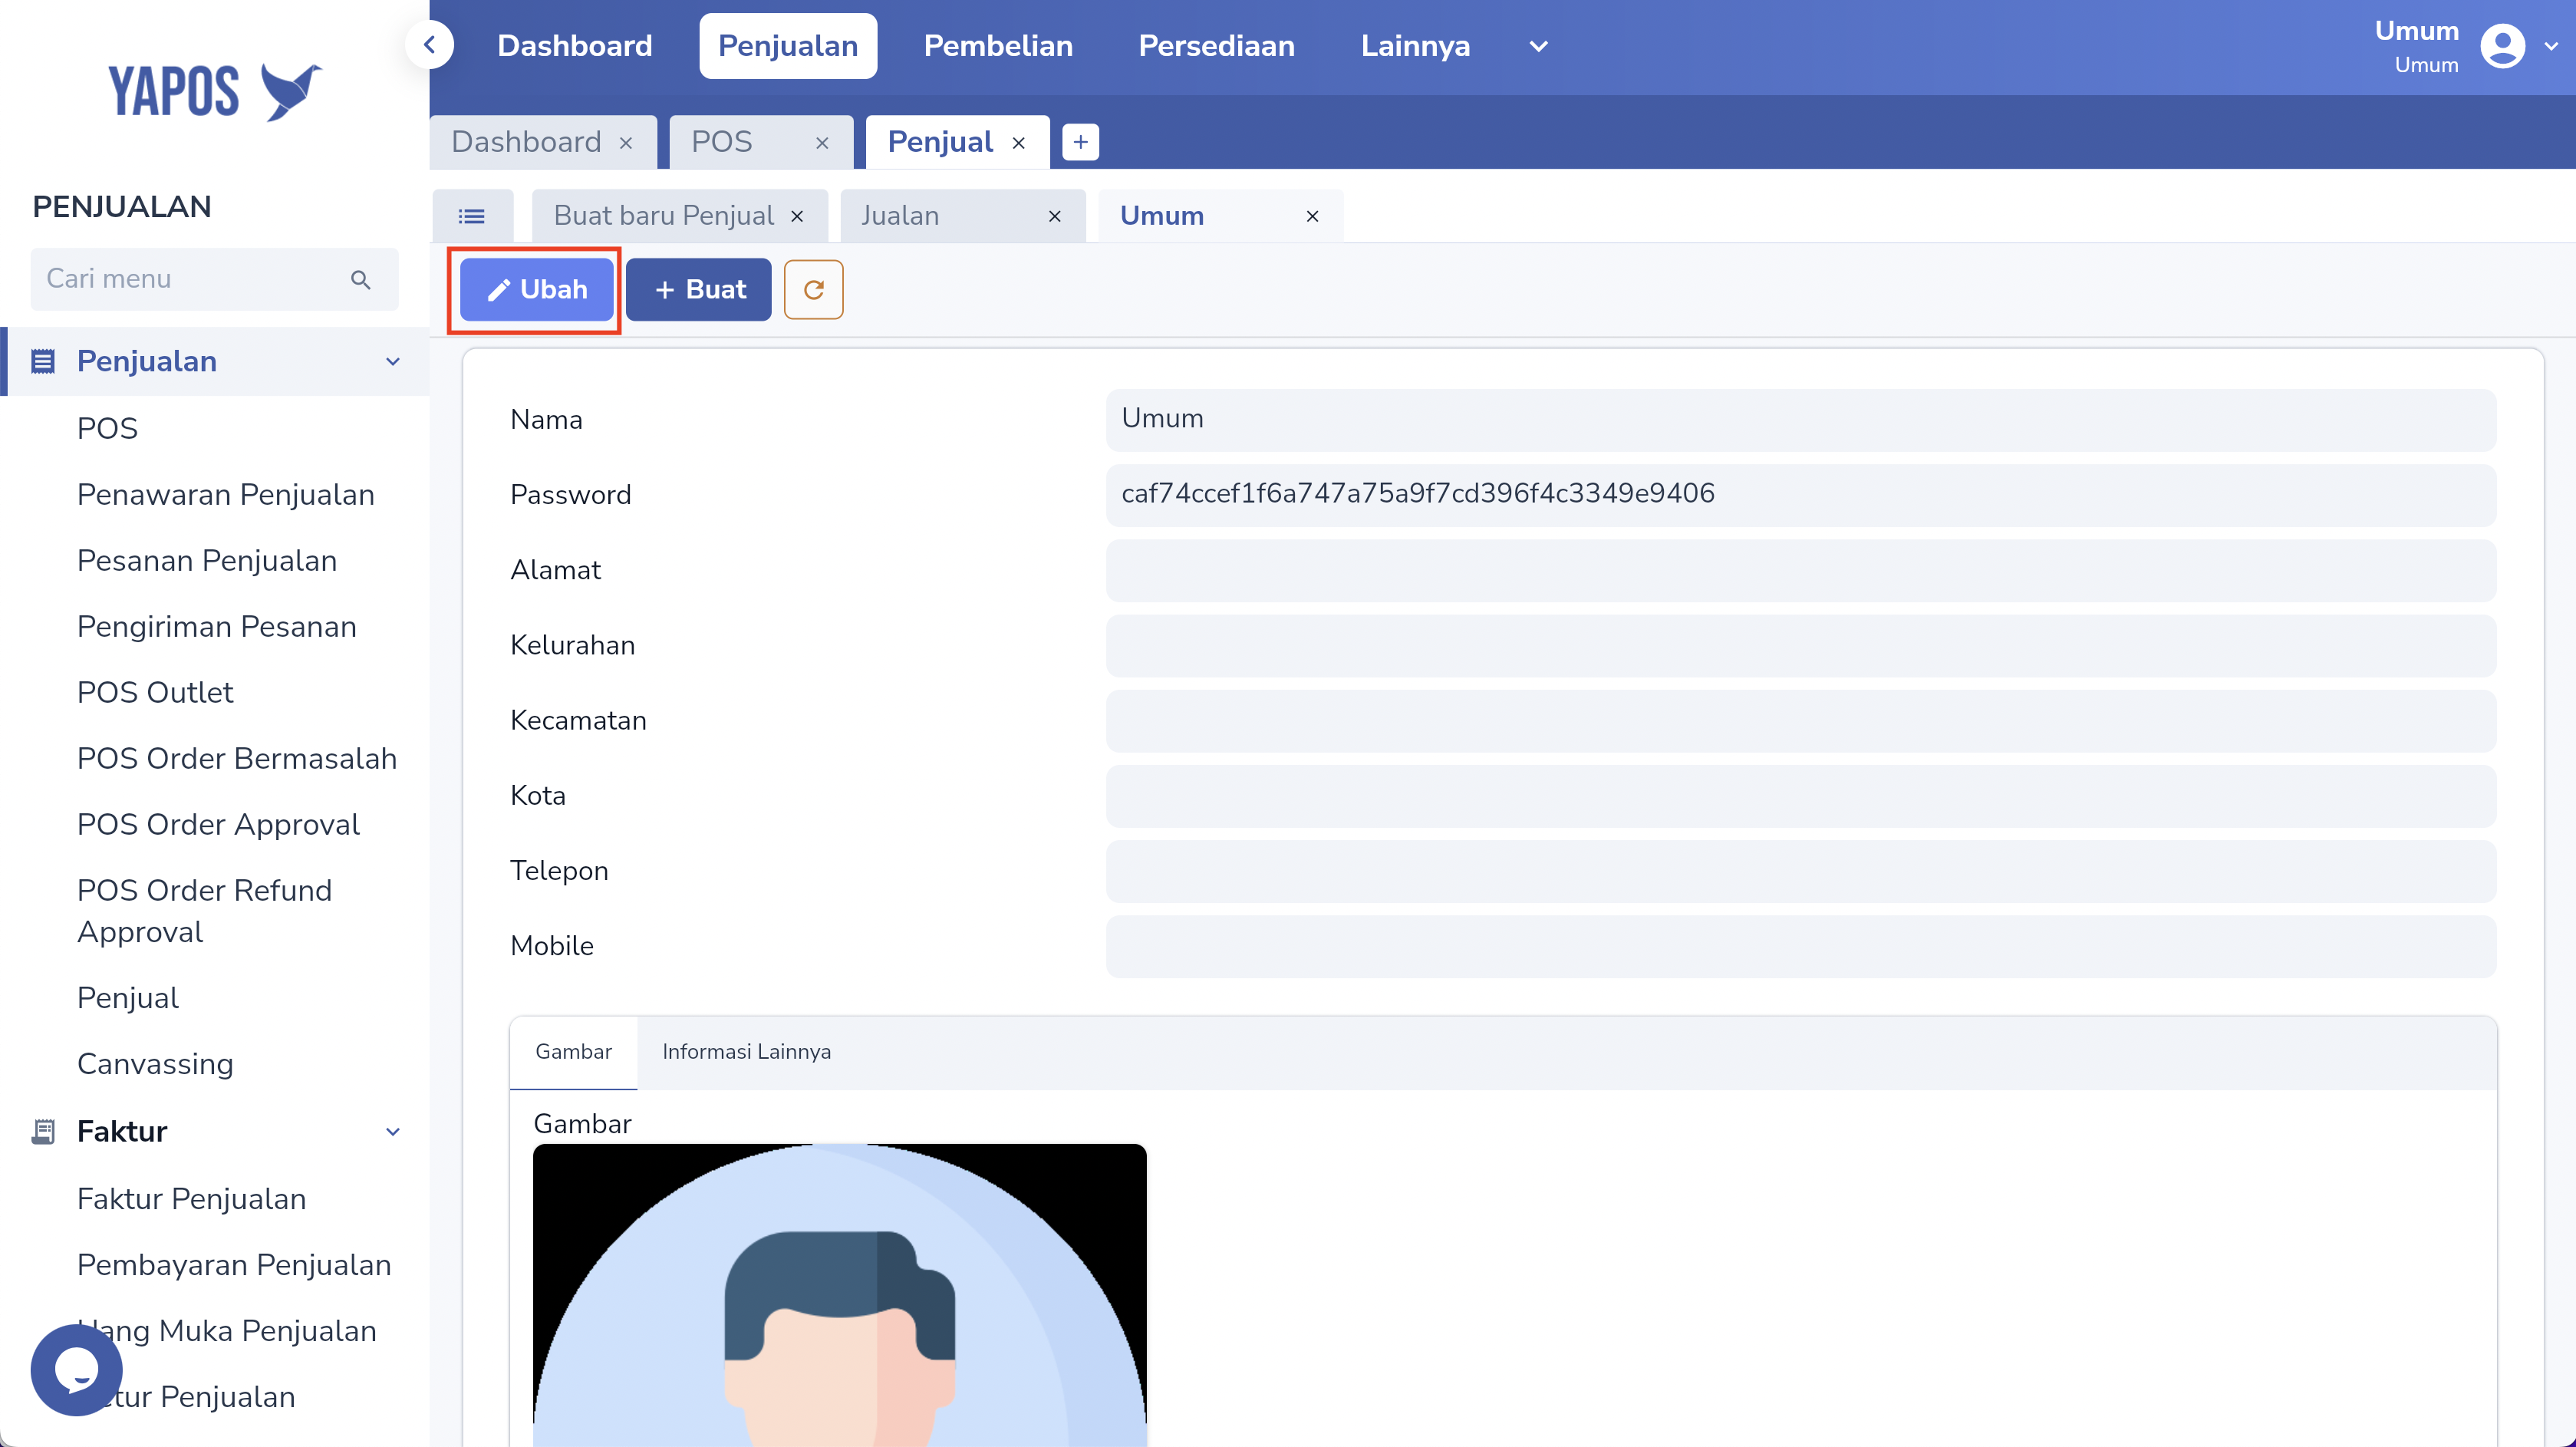Click the Nama field showing Umum
This screenshot has width=2576, height=1447.
click(x=1800, y=419)
